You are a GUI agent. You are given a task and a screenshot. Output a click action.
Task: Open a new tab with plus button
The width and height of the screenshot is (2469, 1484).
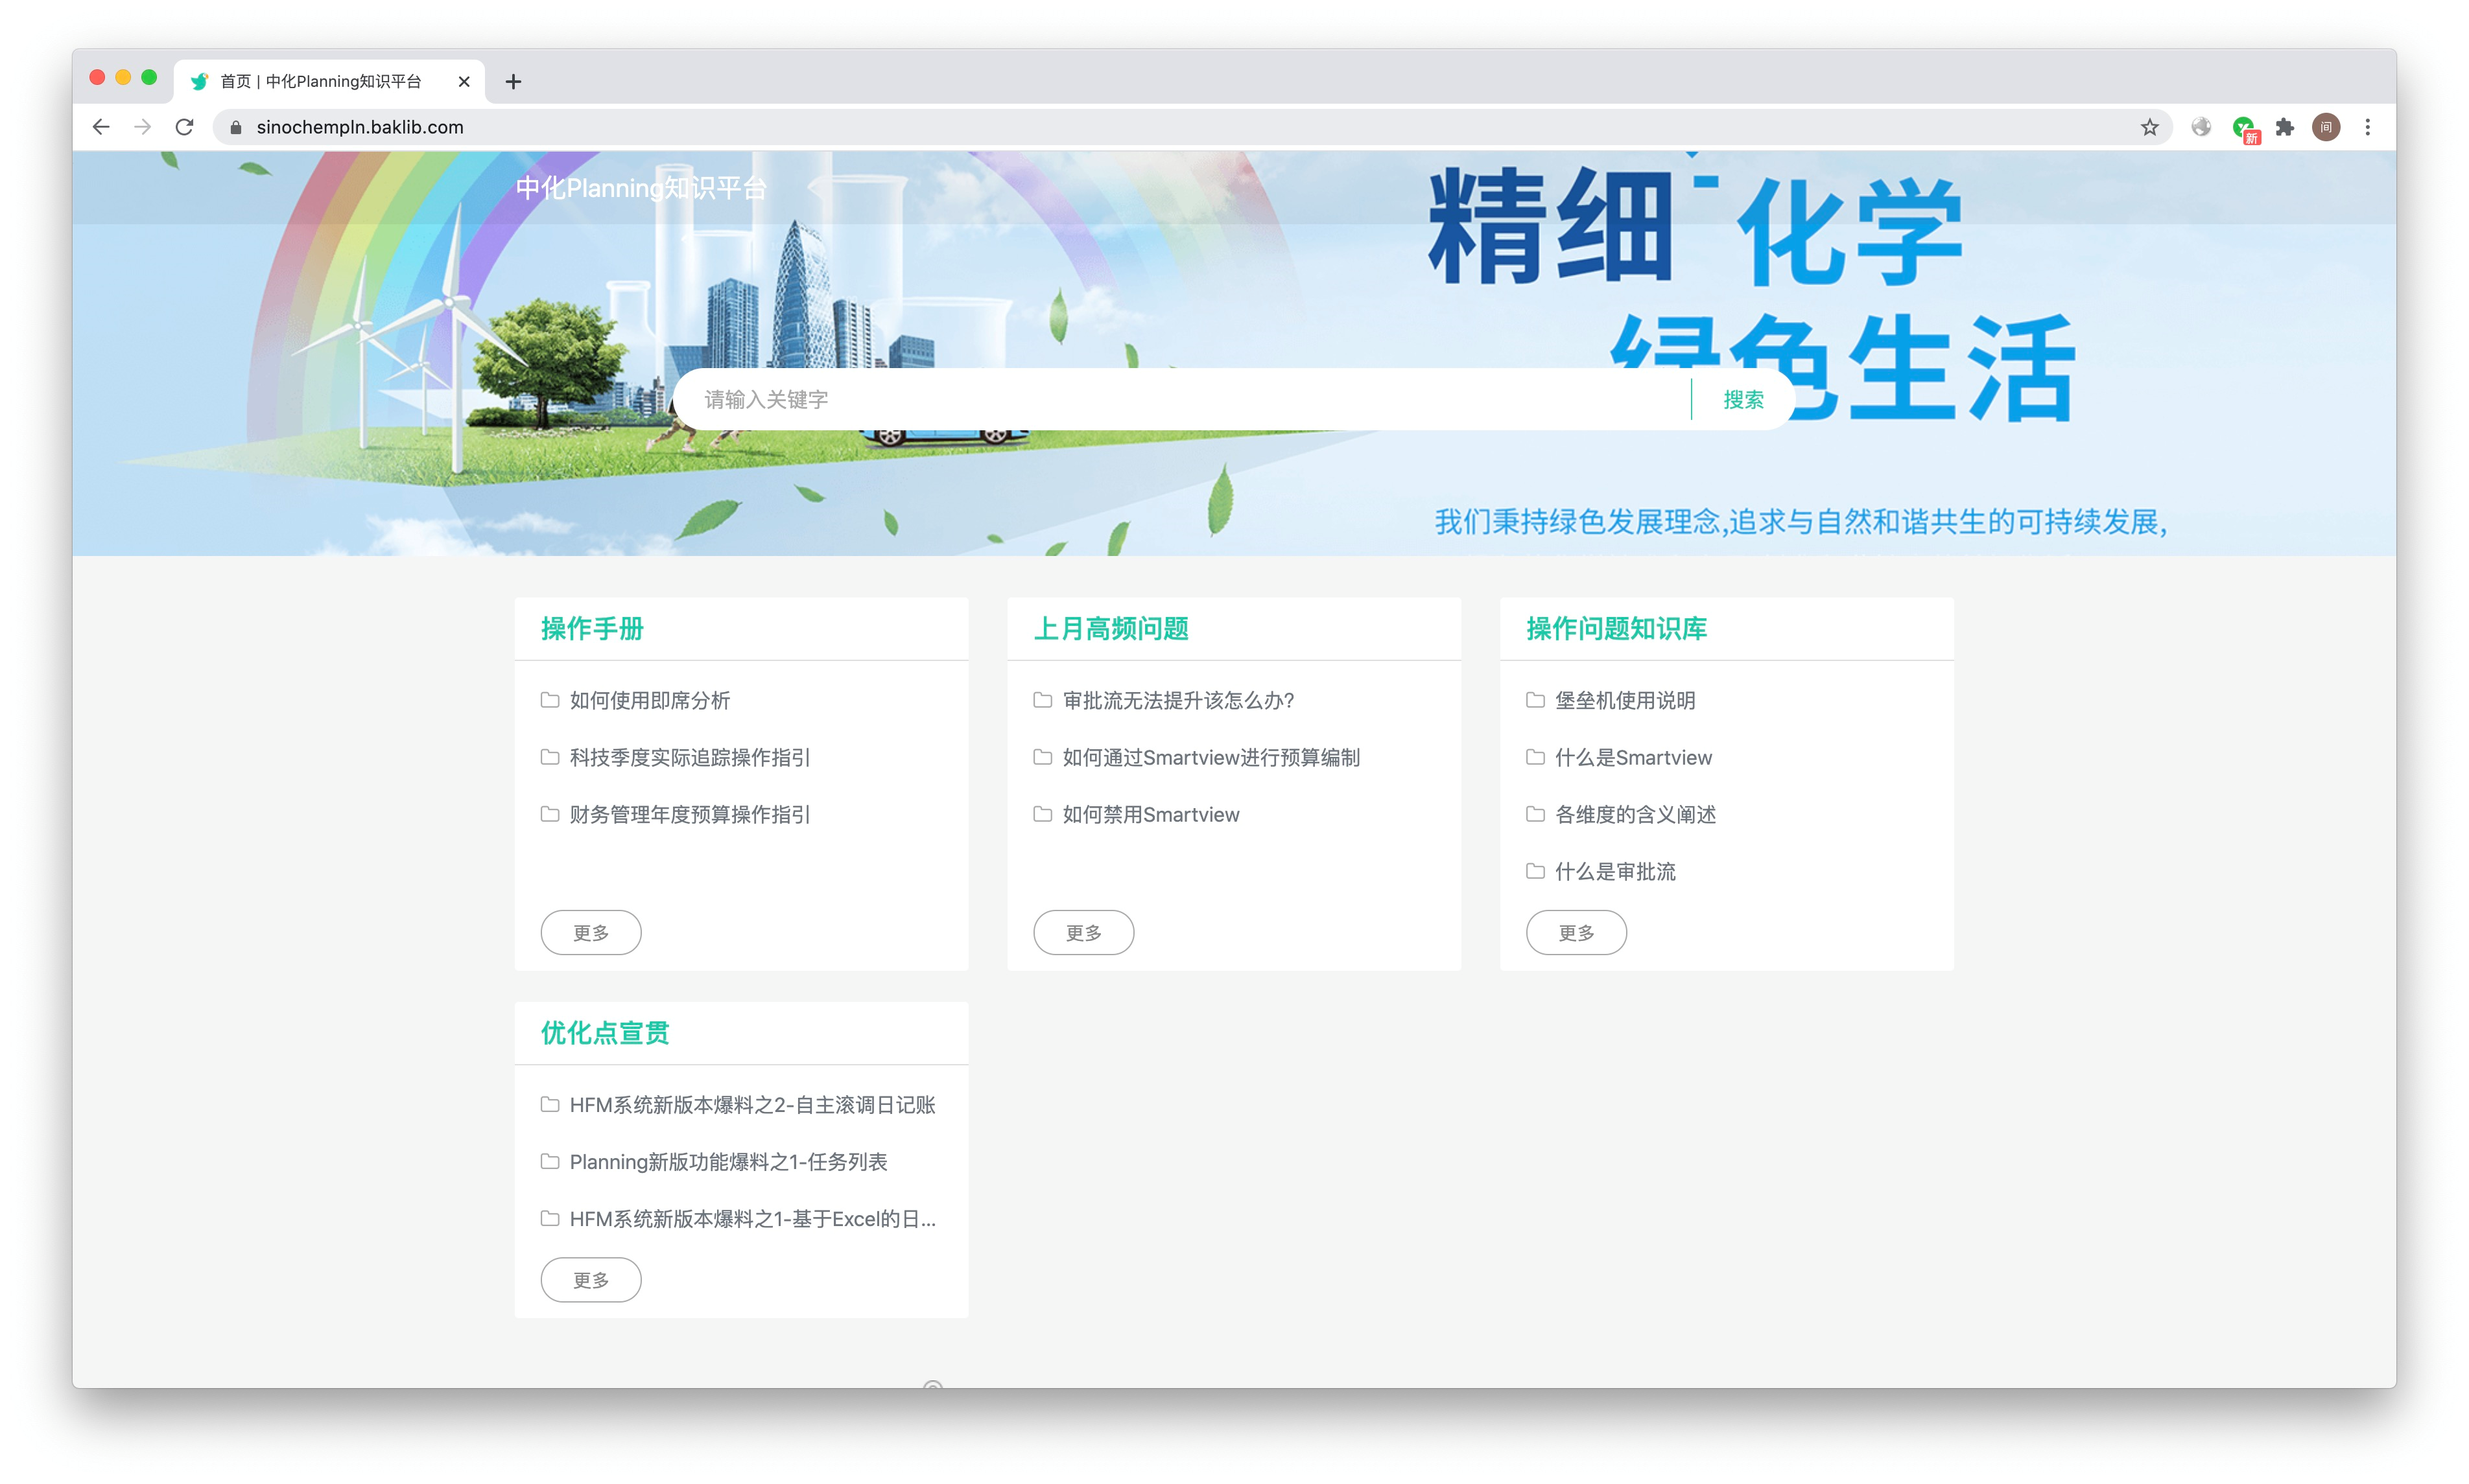click(514, 82)
